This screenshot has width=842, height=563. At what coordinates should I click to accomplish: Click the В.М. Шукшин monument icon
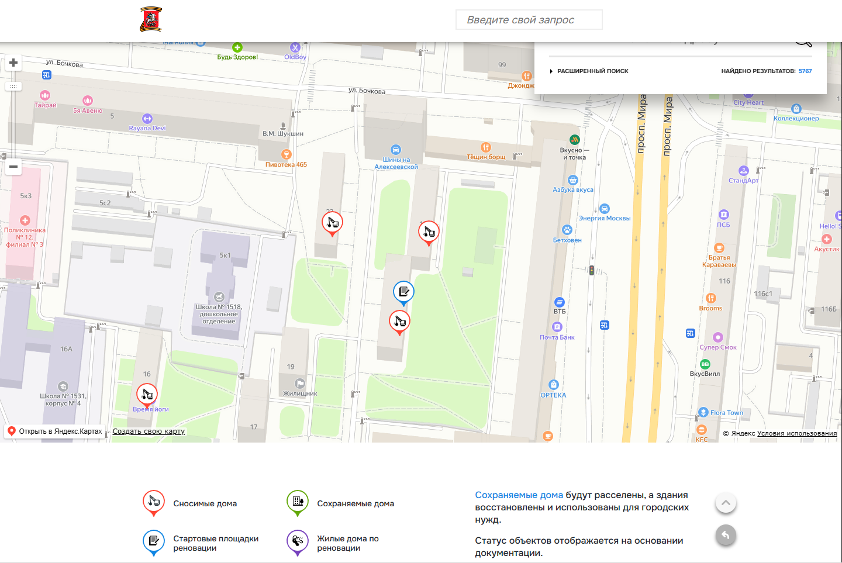[283, 126]
